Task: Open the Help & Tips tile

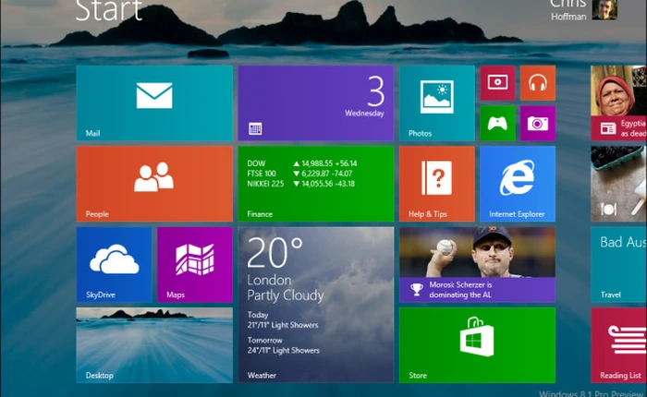Action: tap(437, 184)
